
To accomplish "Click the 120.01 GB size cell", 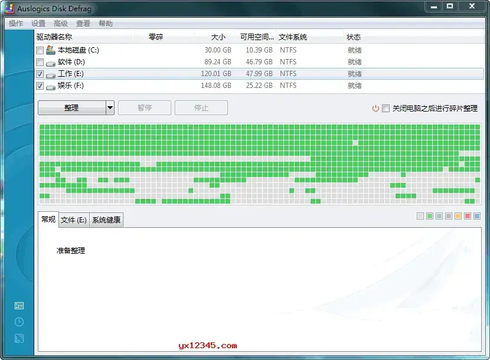I will [x=216, y=74].
